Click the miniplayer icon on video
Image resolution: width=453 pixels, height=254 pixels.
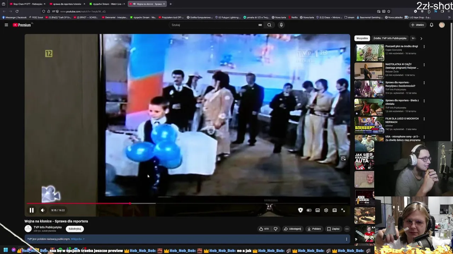pos(343,159)
